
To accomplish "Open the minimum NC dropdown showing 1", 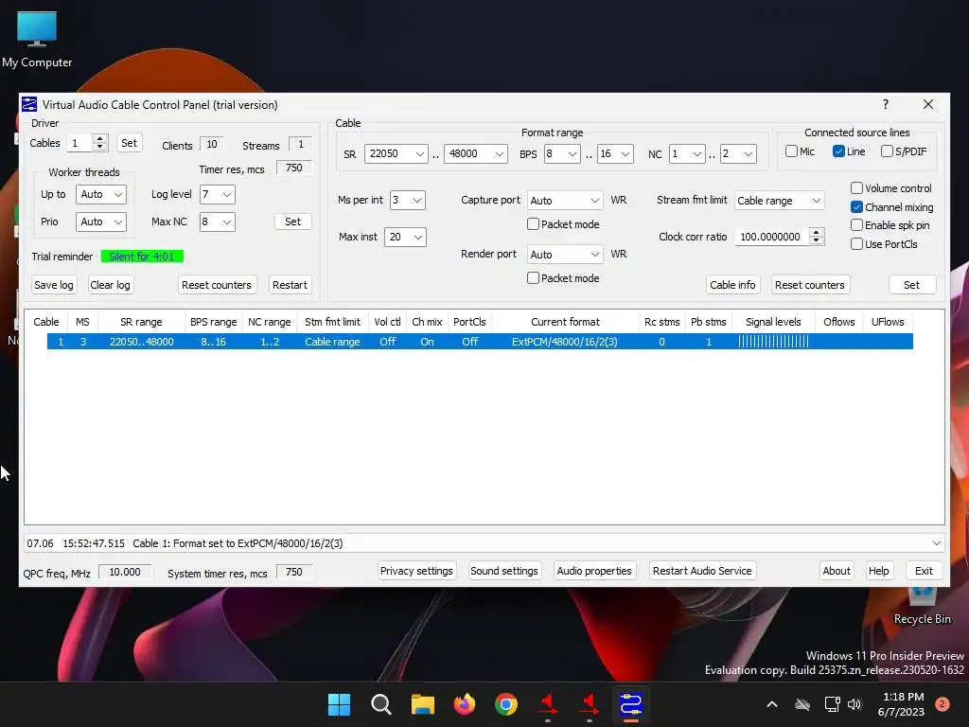I will [x=687, y=153].
